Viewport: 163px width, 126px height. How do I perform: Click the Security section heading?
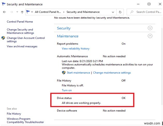[x=64, y=28]
